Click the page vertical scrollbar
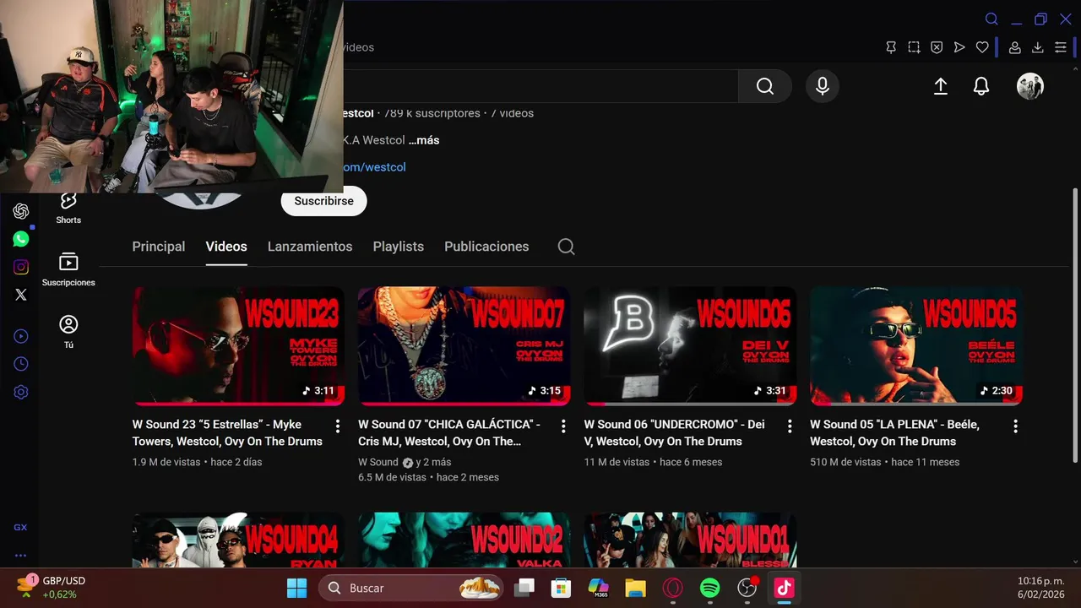Image resolution: width=1081 pixels, height=608 pixels. coord(1074,325)
